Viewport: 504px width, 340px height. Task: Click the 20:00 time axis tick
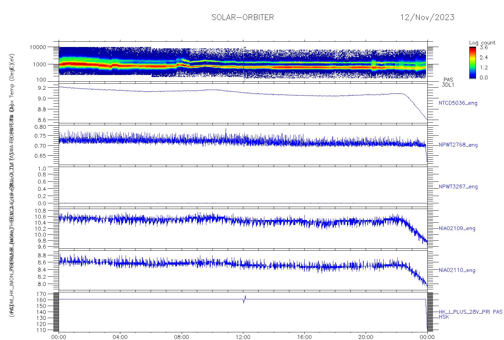point(366,337)
